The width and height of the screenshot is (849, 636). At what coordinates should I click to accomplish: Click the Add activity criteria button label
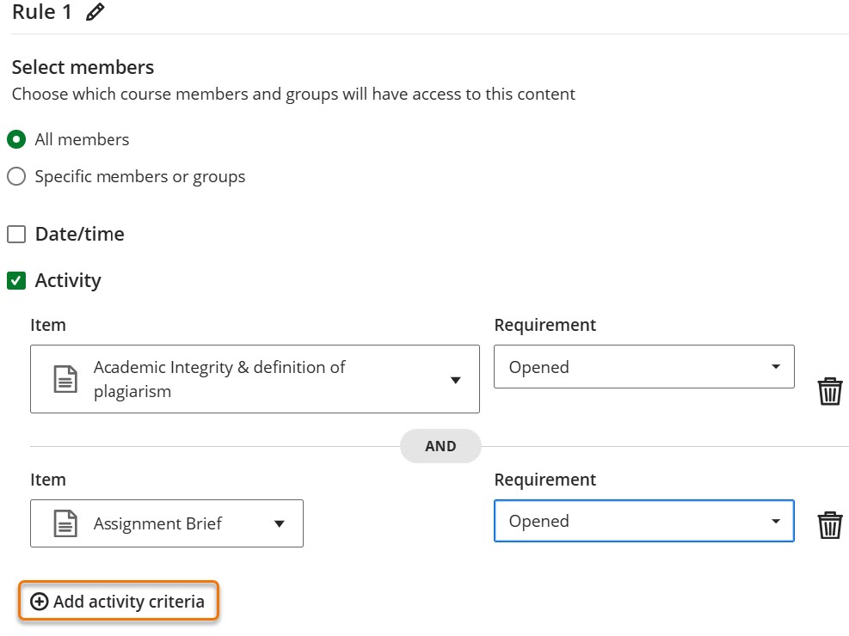point(129,602)
